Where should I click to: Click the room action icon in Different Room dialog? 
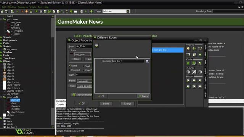click(x=96, y=46)
